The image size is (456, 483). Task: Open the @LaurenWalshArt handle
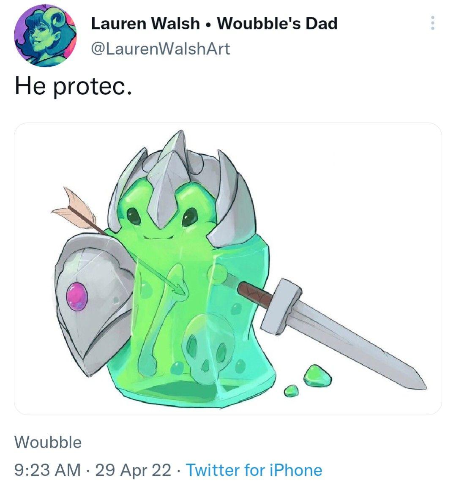161,49
